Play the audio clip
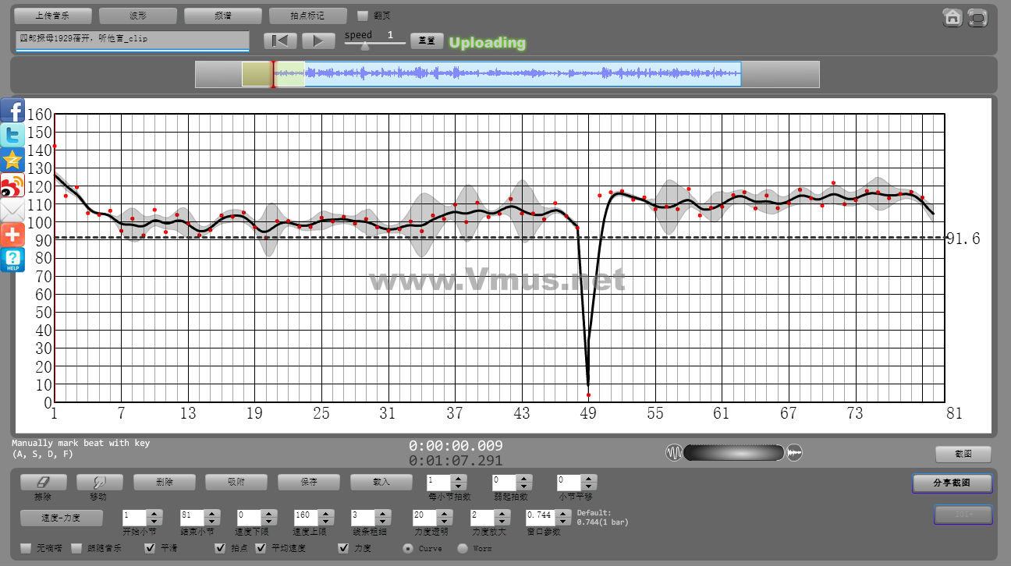The width and height of the screenshot is (1011, 566). tap(318, 41)
